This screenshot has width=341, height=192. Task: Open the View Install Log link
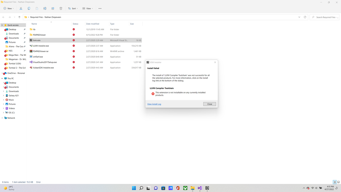click(154, 104)
